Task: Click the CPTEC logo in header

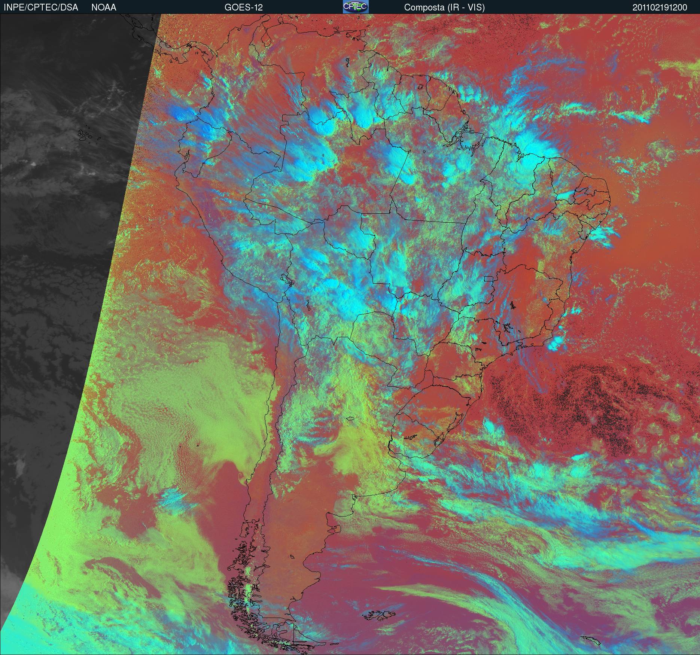Action: click(356, 7)
